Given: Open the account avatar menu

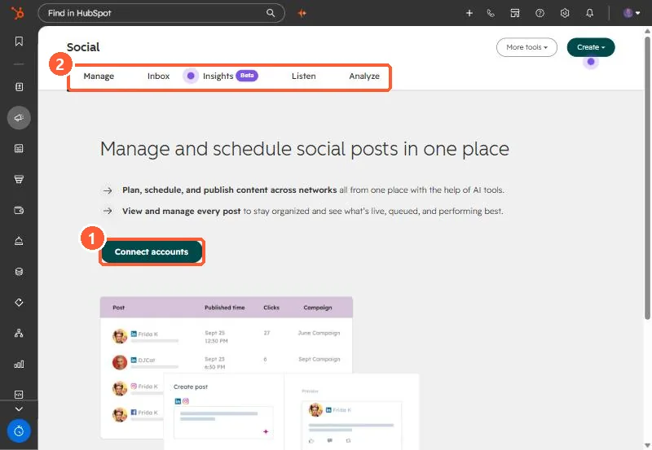Looking at the screenshot, I should tap(631, 13).
